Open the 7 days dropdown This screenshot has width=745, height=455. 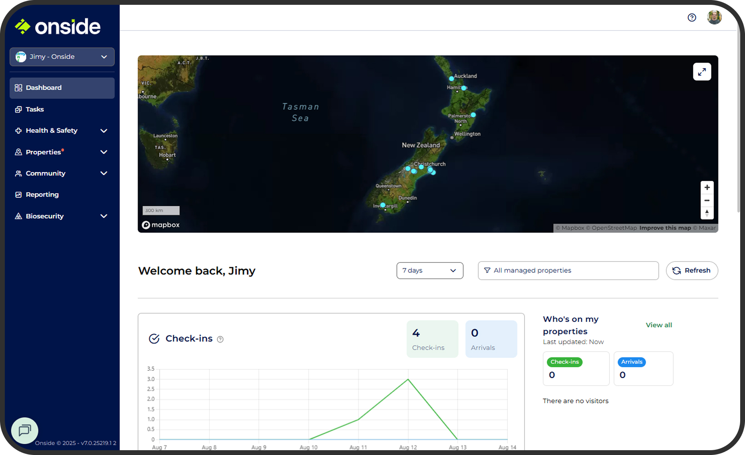coord(430,270)
